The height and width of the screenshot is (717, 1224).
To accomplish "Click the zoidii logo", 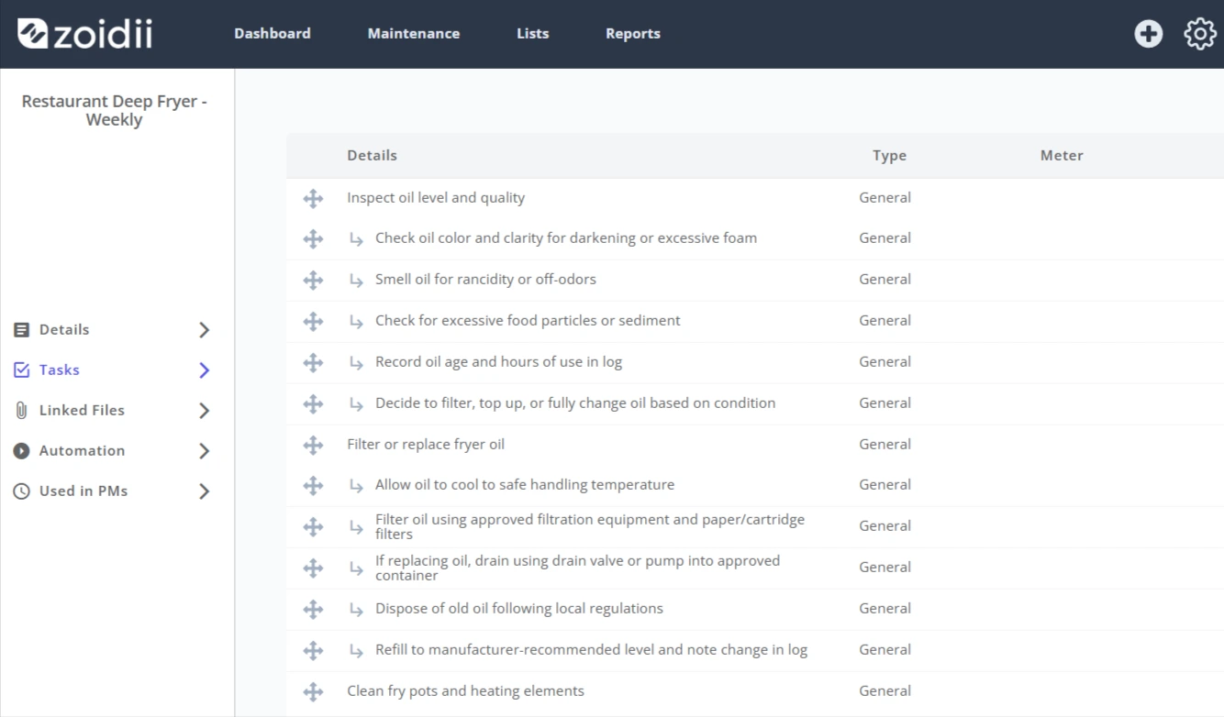I will coord(85,34).
